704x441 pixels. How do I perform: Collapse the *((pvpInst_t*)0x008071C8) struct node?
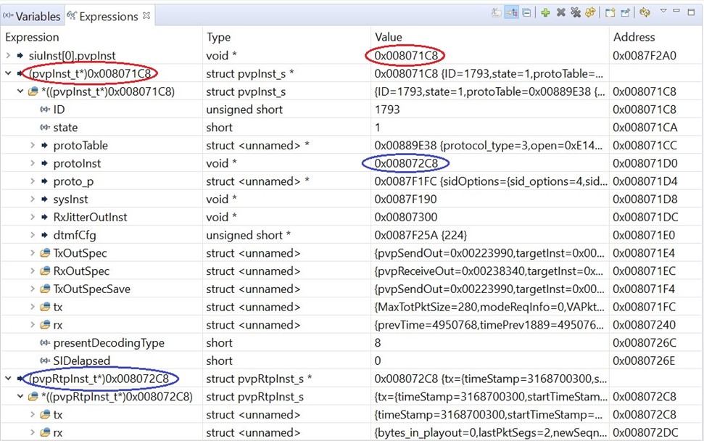pyautogui.click(x=20, y=91)
